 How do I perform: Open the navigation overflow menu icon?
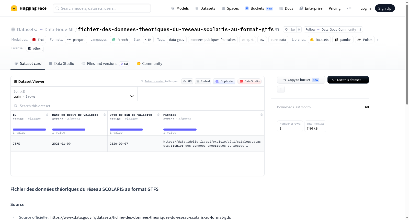click(349, 8)
